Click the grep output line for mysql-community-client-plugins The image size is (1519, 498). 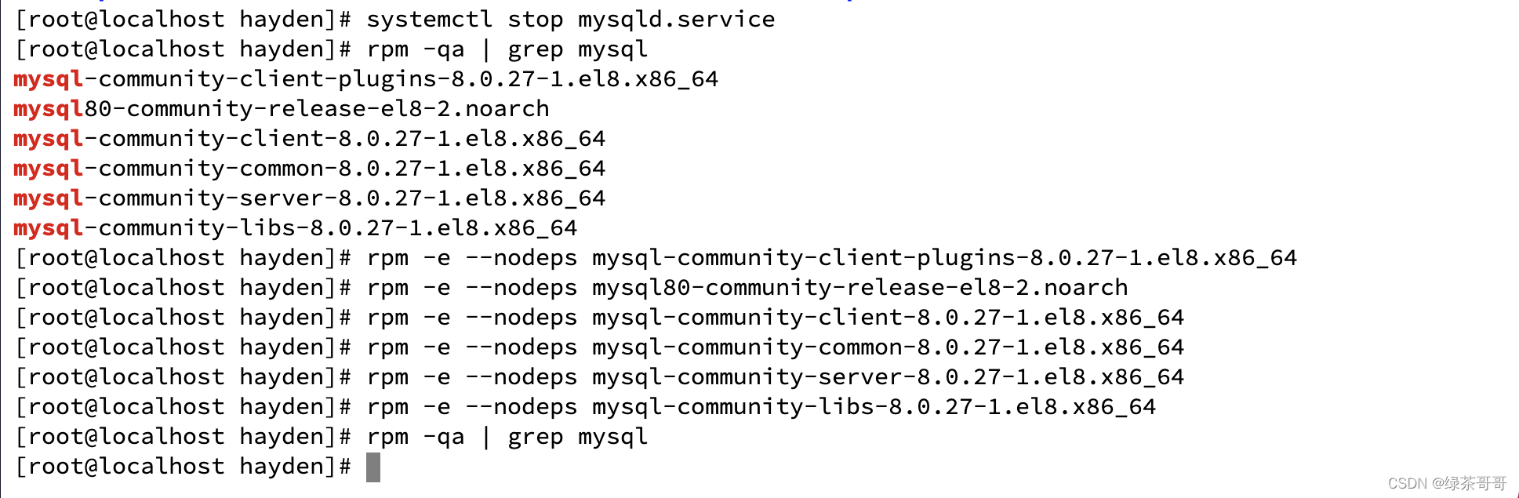pos(365,79)
